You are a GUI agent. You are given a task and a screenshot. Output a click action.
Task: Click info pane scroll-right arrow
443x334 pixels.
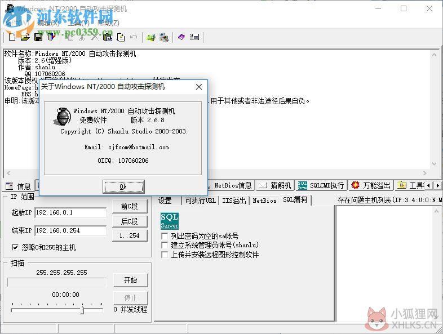point(425,173)
